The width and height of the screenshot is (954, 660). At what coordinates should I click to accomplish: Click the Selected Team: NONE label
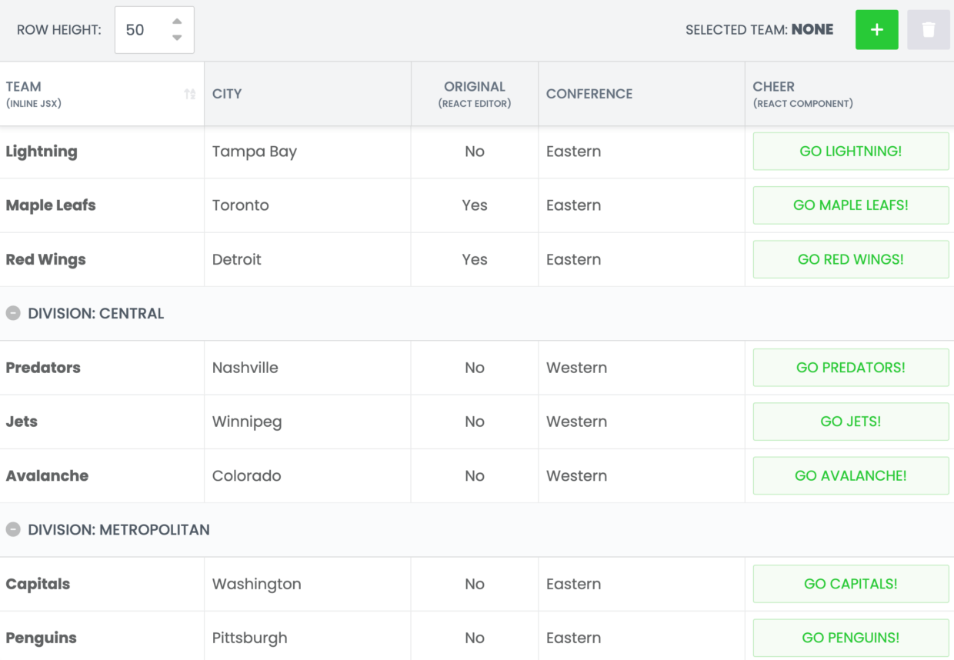(759, 30)
